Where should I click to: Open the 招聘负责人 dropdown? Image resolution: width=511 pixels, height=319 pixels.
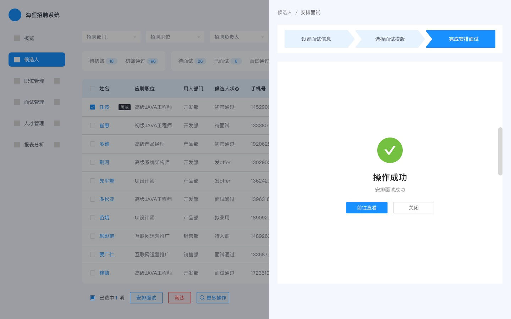pos(239,37)
